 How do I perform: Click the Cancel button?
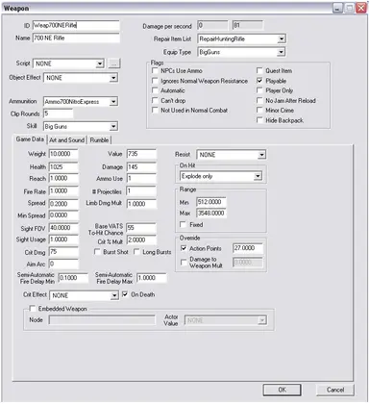335,390
